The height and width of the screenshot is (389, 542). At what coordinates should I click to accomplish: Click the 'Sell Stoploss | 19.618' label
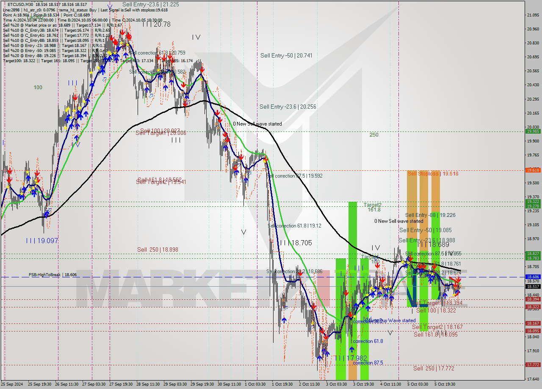click(x=433, y=173)
